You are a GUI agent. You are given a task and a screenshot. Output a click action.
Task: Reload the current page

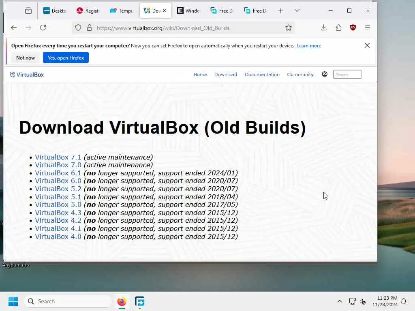pos(43,28)
